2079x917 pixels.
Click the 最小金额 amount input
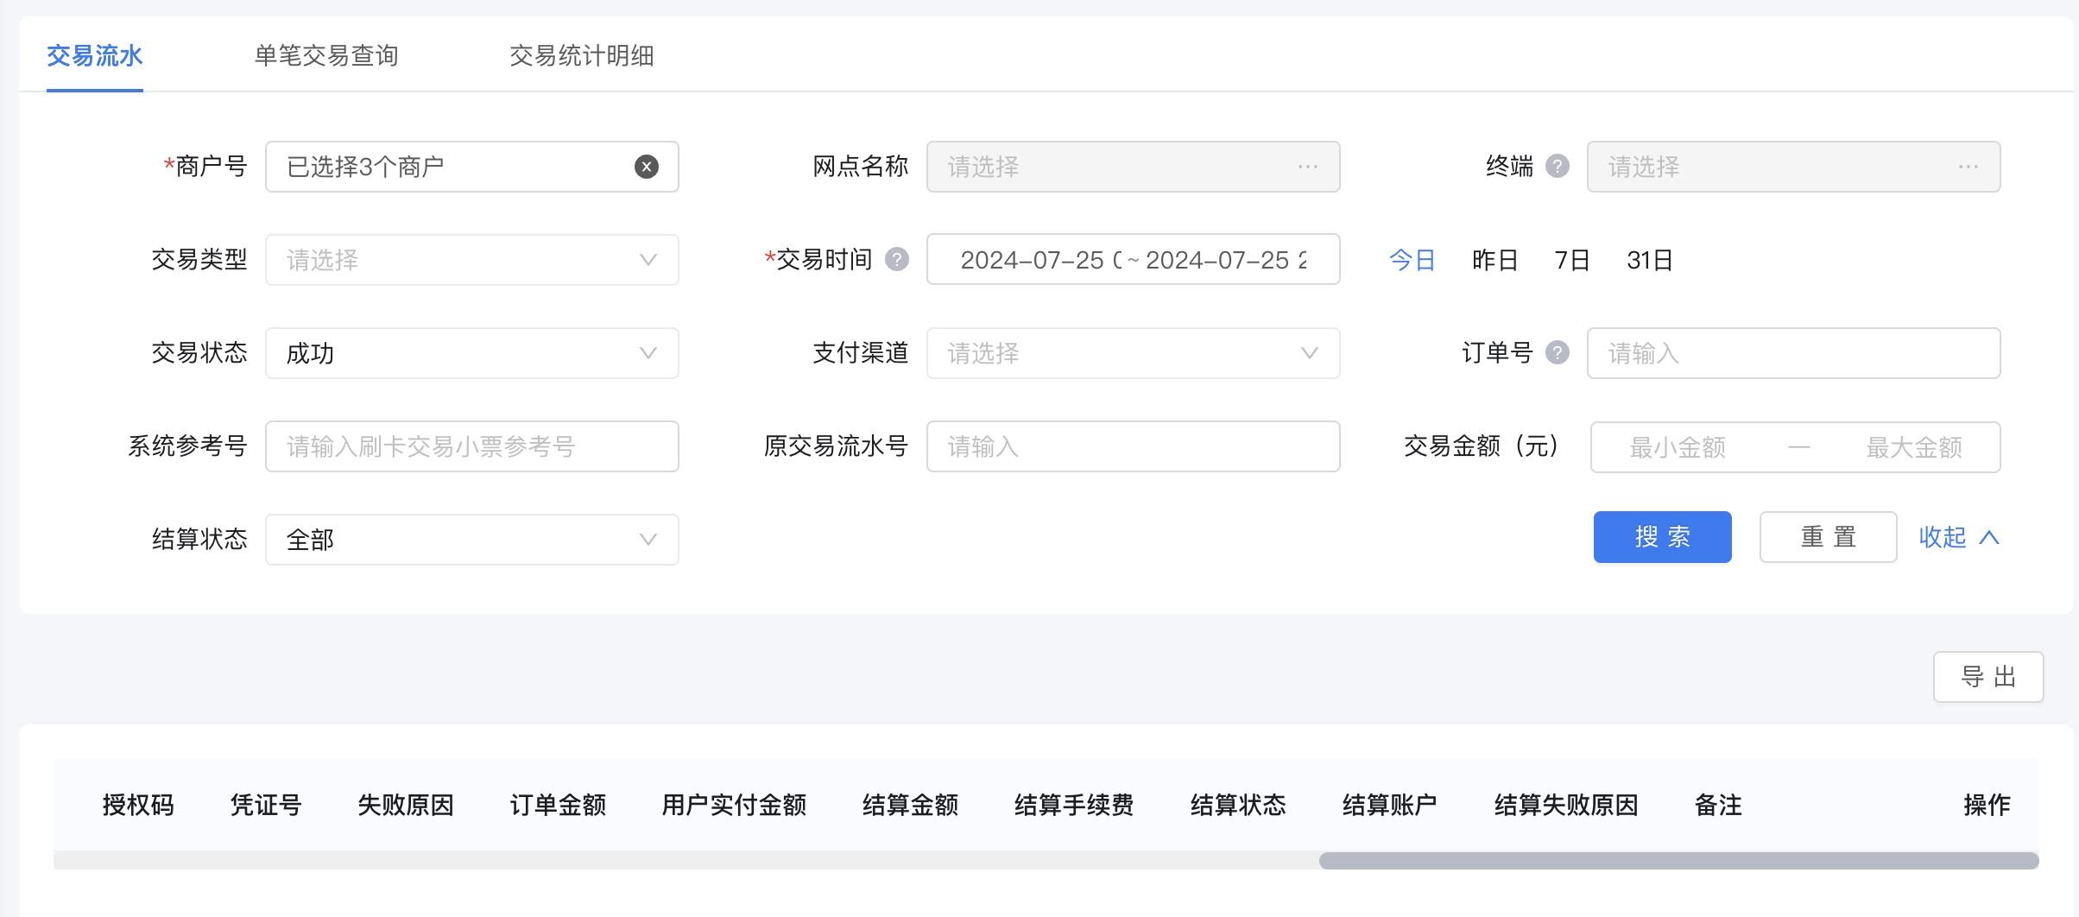point(1678,446)
